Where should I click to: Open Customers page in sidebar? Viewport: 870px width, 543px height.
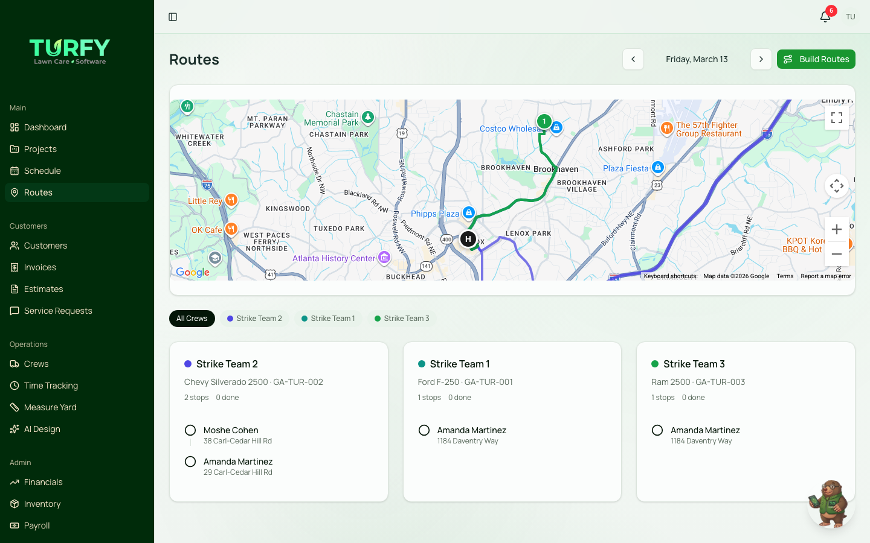point(77,246)
